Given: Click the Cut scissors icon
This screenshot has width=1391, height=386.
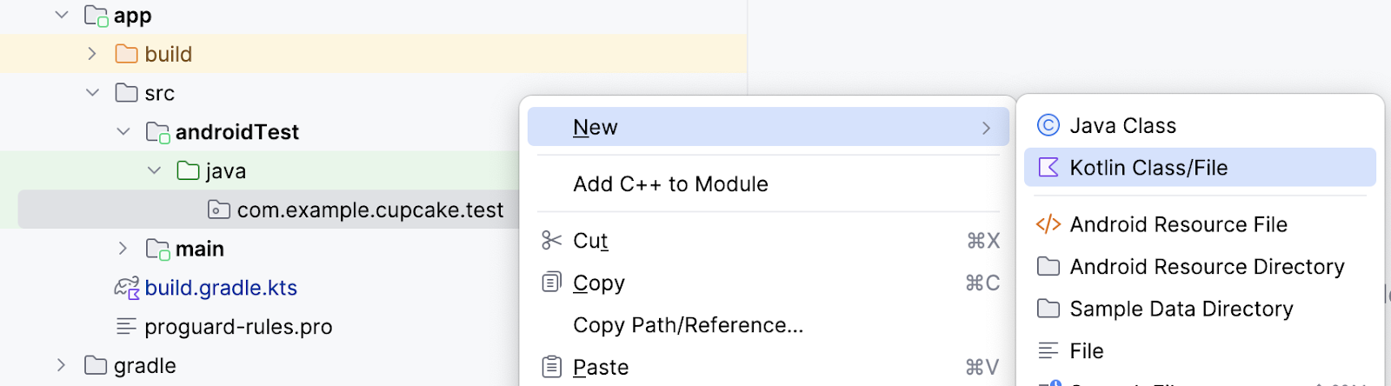Looking at the screenshot, I should [551, 241].
